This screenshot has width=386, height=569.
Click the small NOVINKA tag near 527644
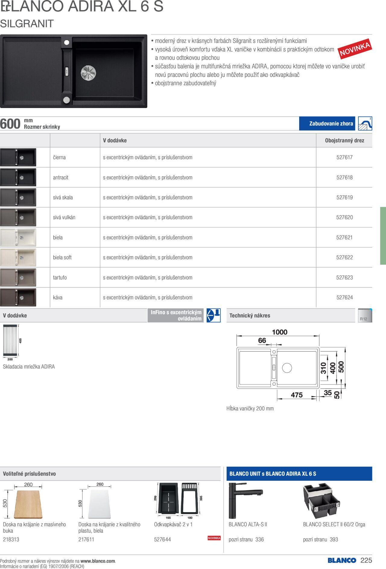click(214, 538)
